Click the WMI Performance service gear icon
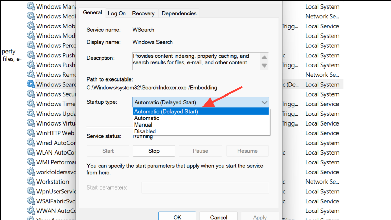 point(31,162)
